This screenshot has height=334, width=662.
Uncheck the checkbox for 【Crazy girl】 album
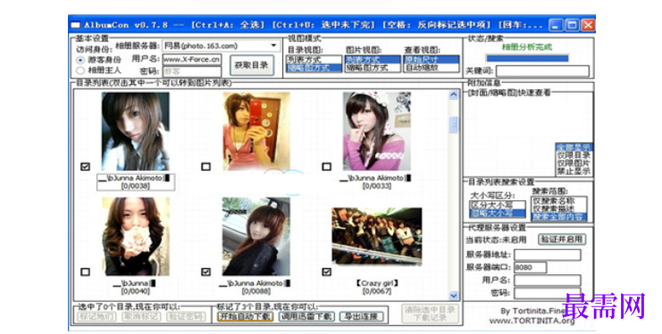click(x=327, y=271)
